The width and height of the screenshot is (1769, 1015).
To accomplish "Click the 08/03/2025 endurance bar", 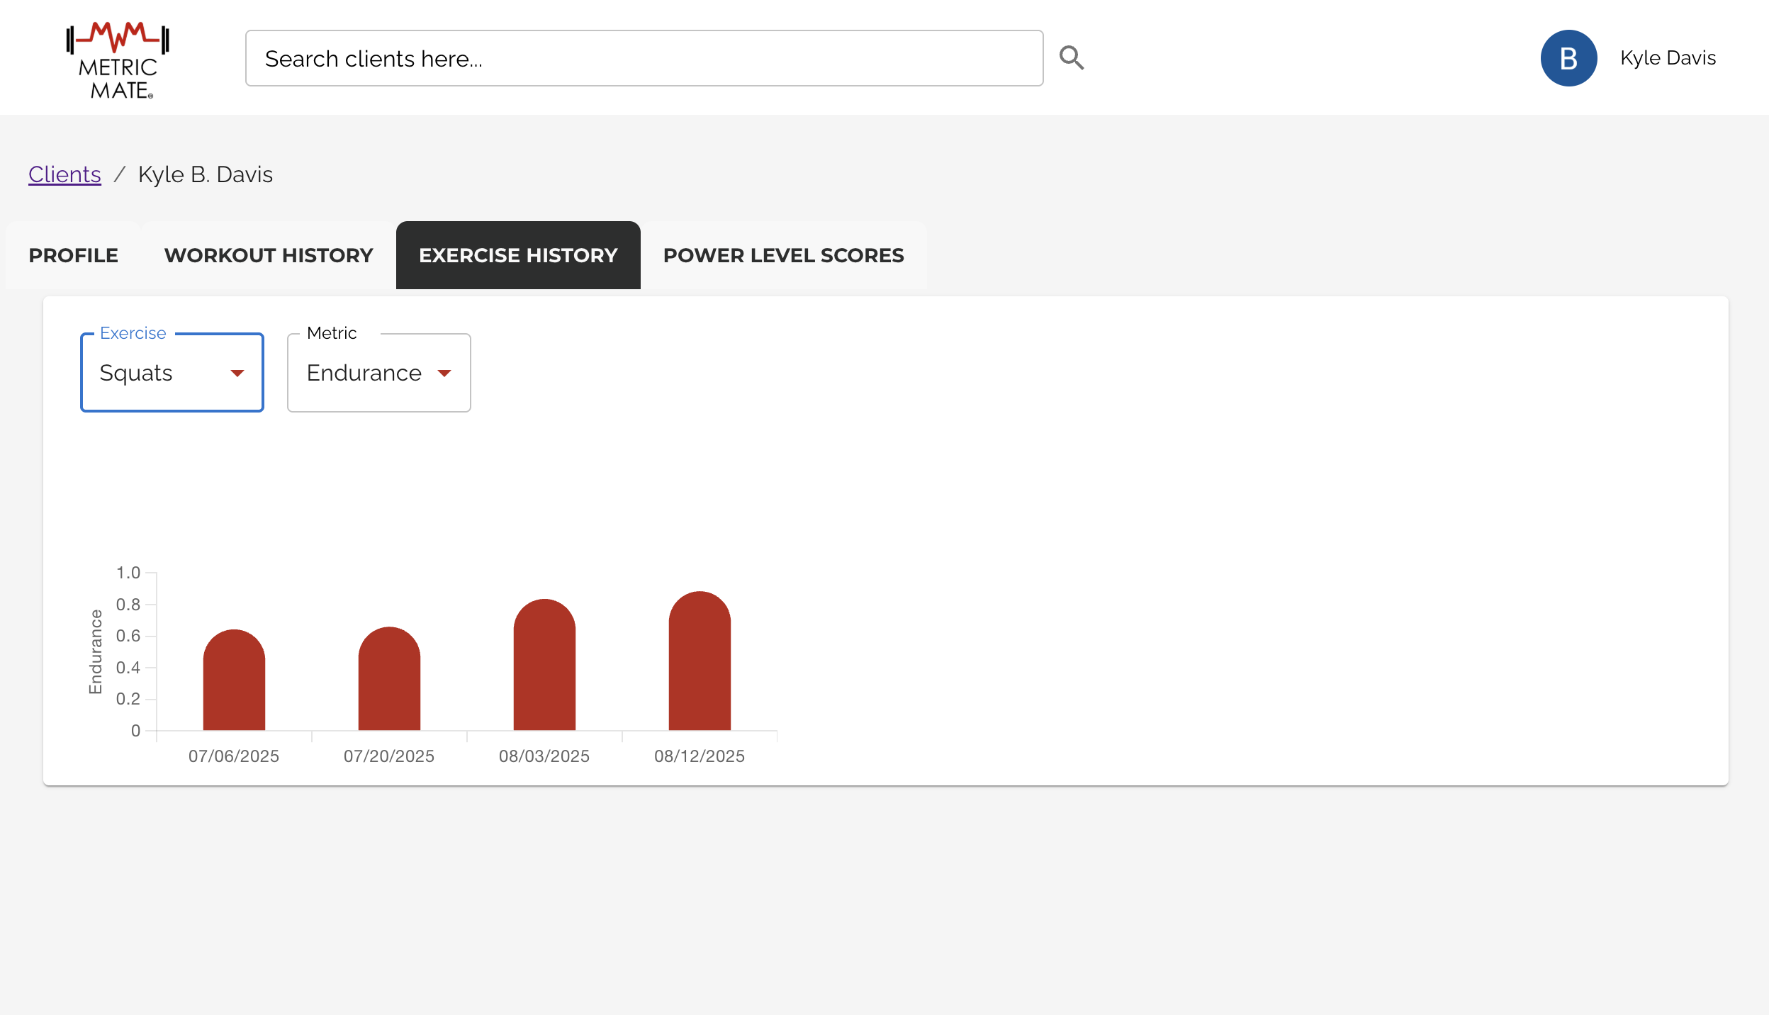I will pos(544,666).
